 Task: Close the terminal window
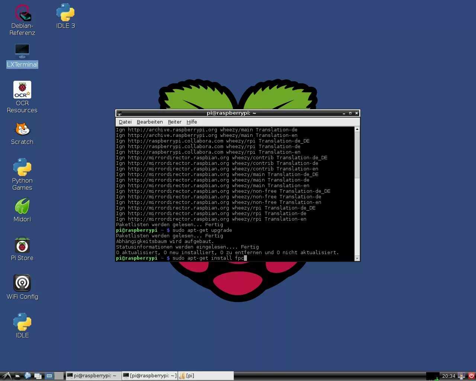point(357,113)
